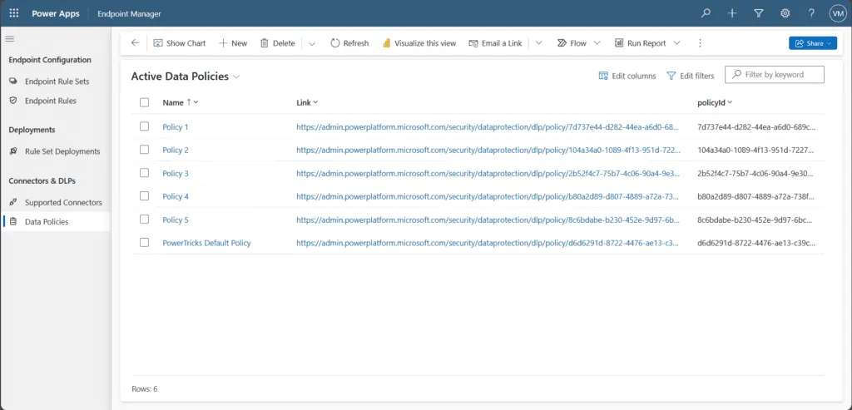Open the policyId column header menu
852x410 pixels.
coord(715,102)
